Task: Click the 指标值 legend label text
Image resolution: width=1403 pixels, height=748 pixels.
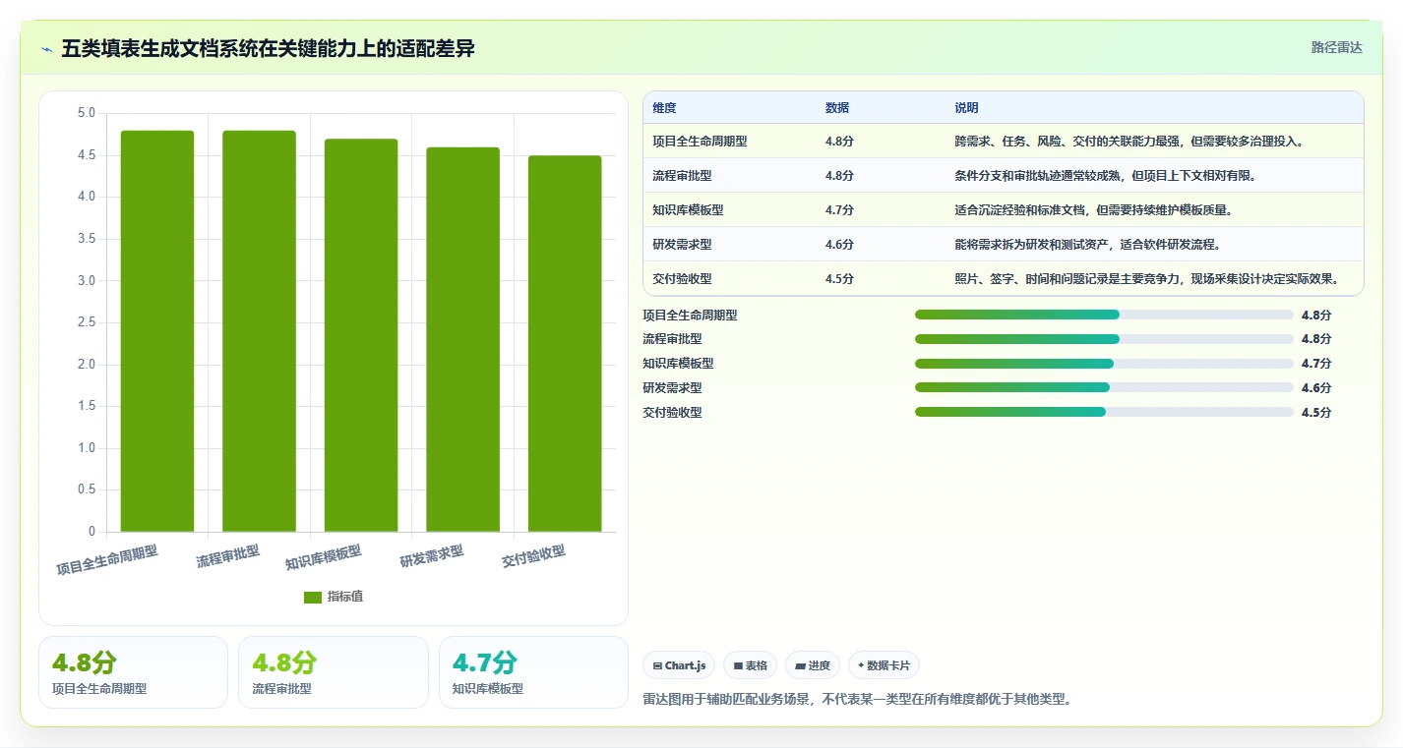Action: click(x=345, y=597)
